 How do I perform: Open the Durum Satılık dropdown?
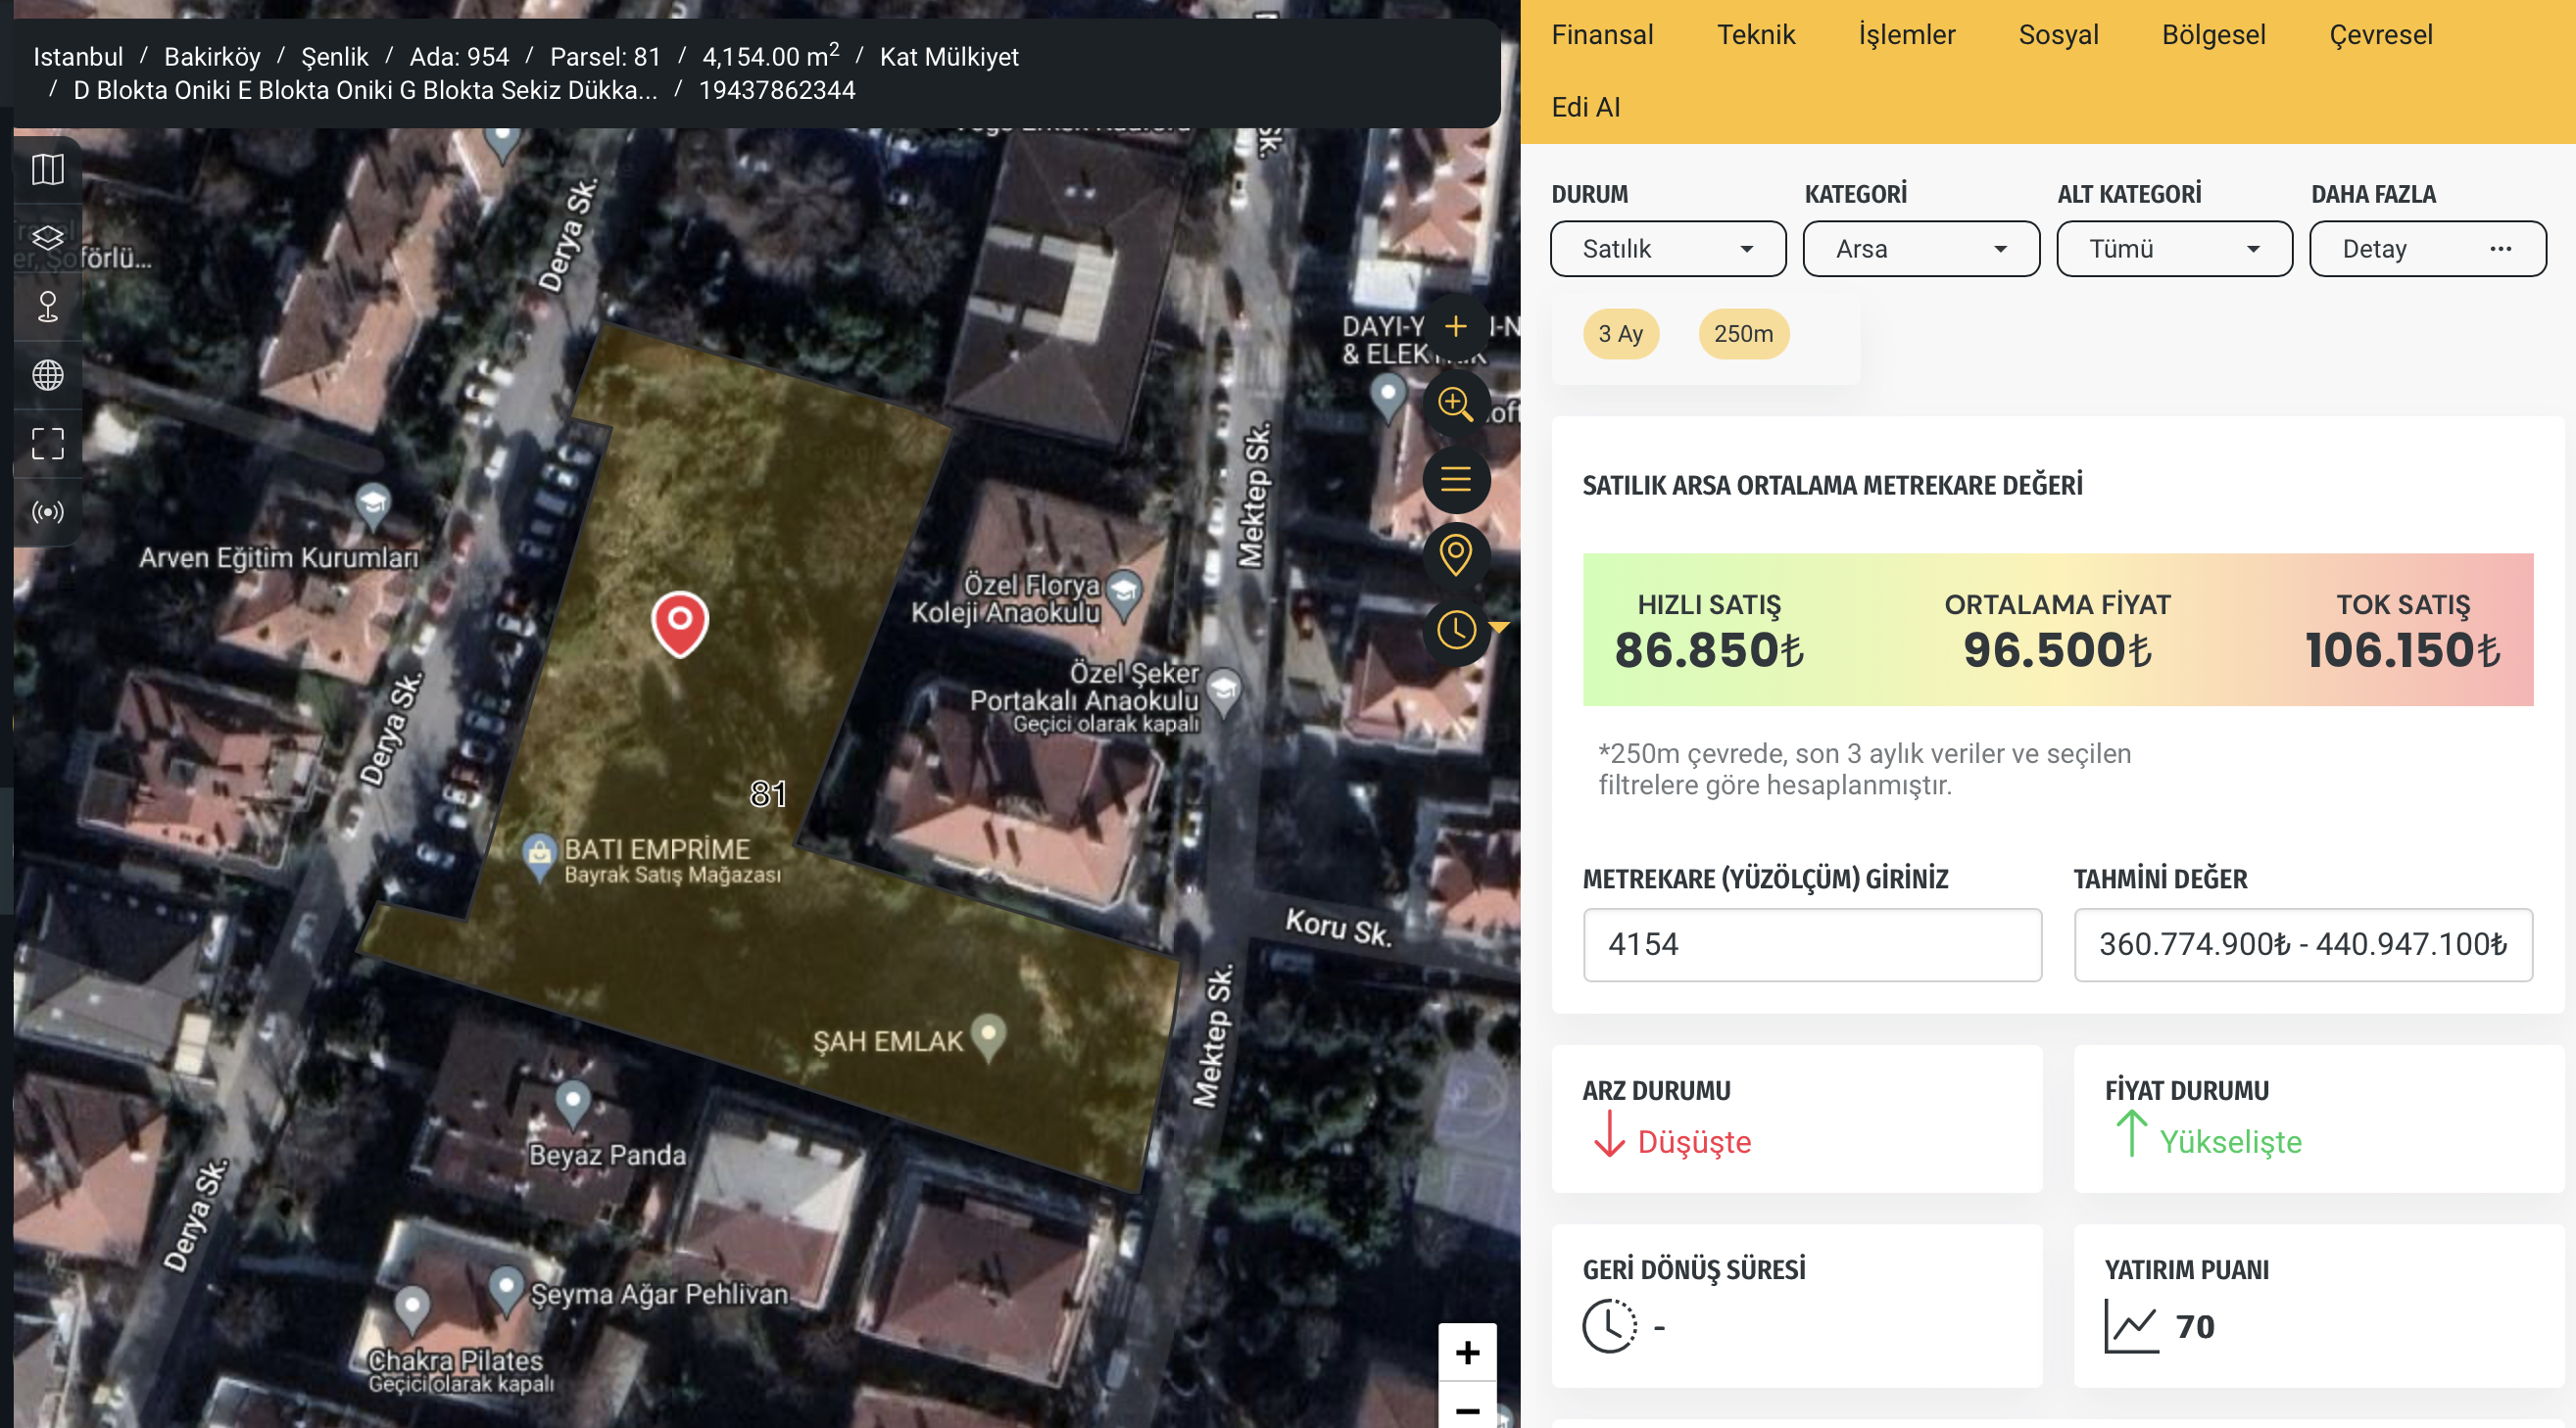pos(1667,249)
